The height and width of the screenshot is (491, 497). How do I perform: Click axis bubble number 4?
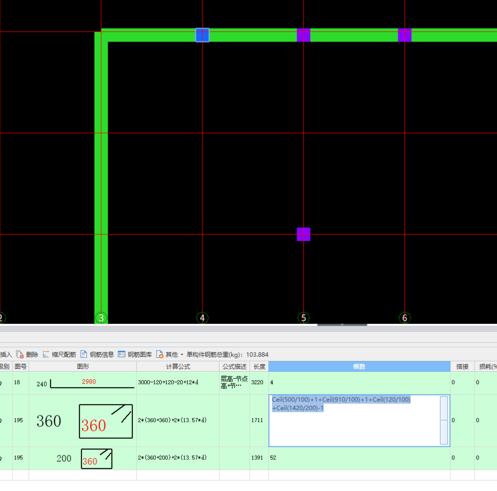pyautogui.click(x=202, y=318)
